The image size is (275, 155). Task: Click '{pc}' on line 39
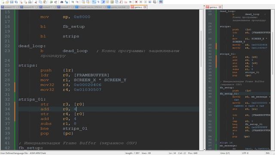[x=68, y=133]
